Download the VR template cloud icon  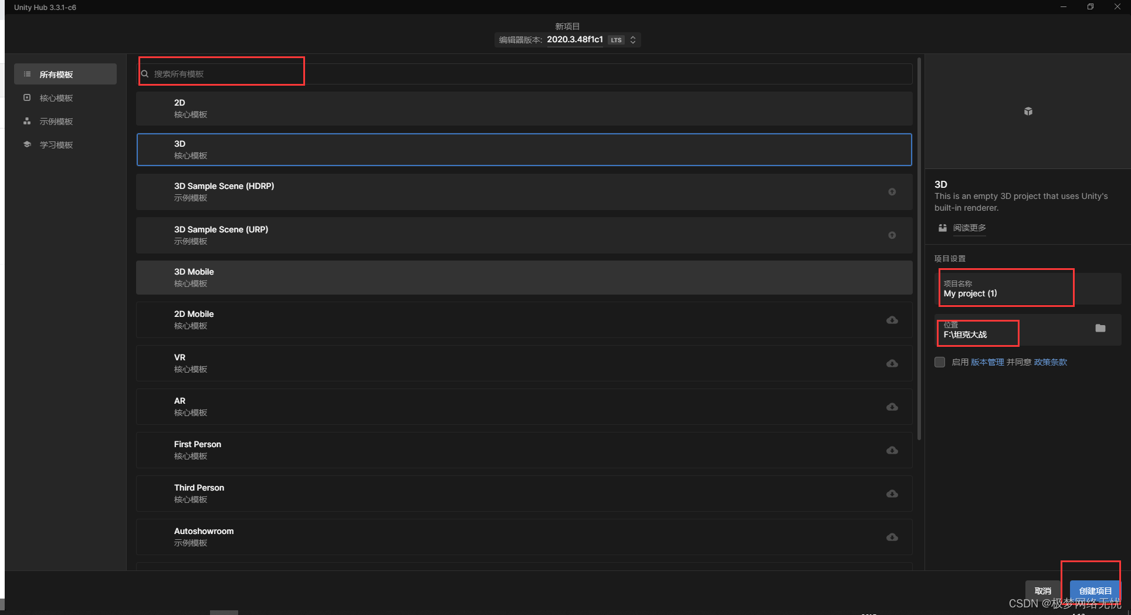pos(892,363)
